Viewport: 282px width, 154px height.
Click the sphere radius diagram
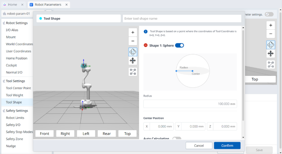pyautogui.click(x=193, y=71)
